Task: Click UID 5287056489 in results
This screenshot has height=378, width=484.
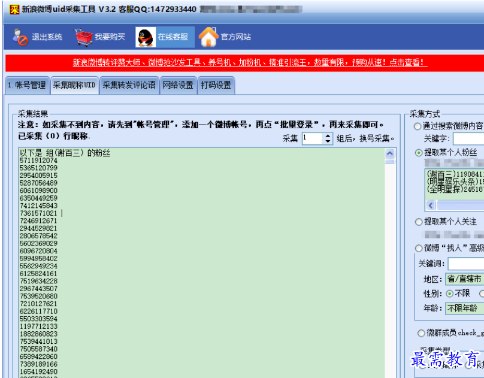Action: pyautogui.click(x=38, y=183)
